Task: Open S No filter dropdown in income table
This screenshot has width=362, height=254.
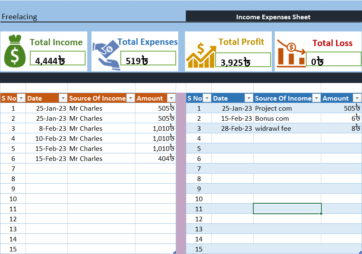Action: pos(21,98)
